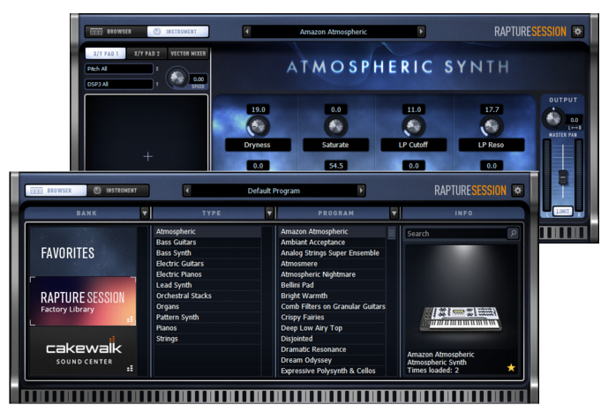Select the X/Y PAD 2 tab
This screenshot has height=420, width=616.
click(146, 54)
